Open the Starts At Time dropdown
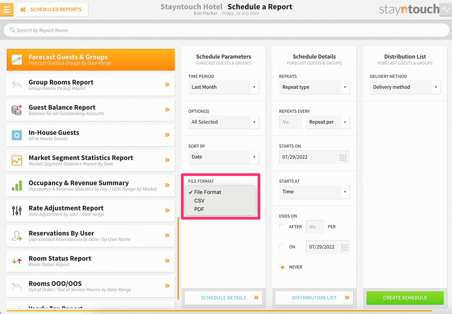452x314 pixels. click(x=314, y=192)
